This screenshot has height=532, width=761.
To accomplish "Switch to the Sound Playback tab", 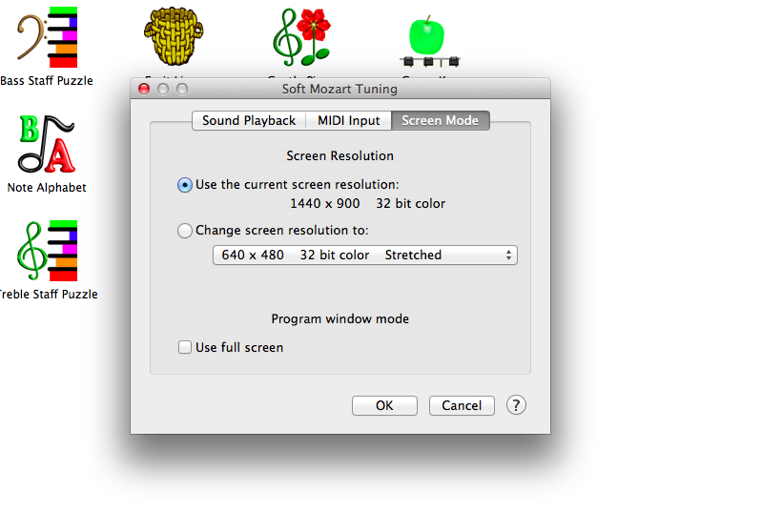I will pyautogui.click(x=249, y=120).
